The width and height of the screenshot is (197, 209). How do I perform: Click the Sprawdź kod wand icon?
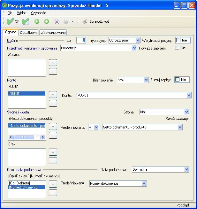(x=85, y=21)
